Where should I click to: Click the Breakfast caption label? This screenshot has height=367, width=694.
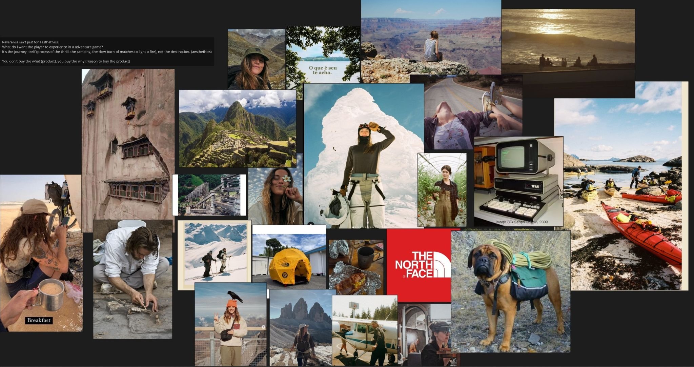(39, 320)
